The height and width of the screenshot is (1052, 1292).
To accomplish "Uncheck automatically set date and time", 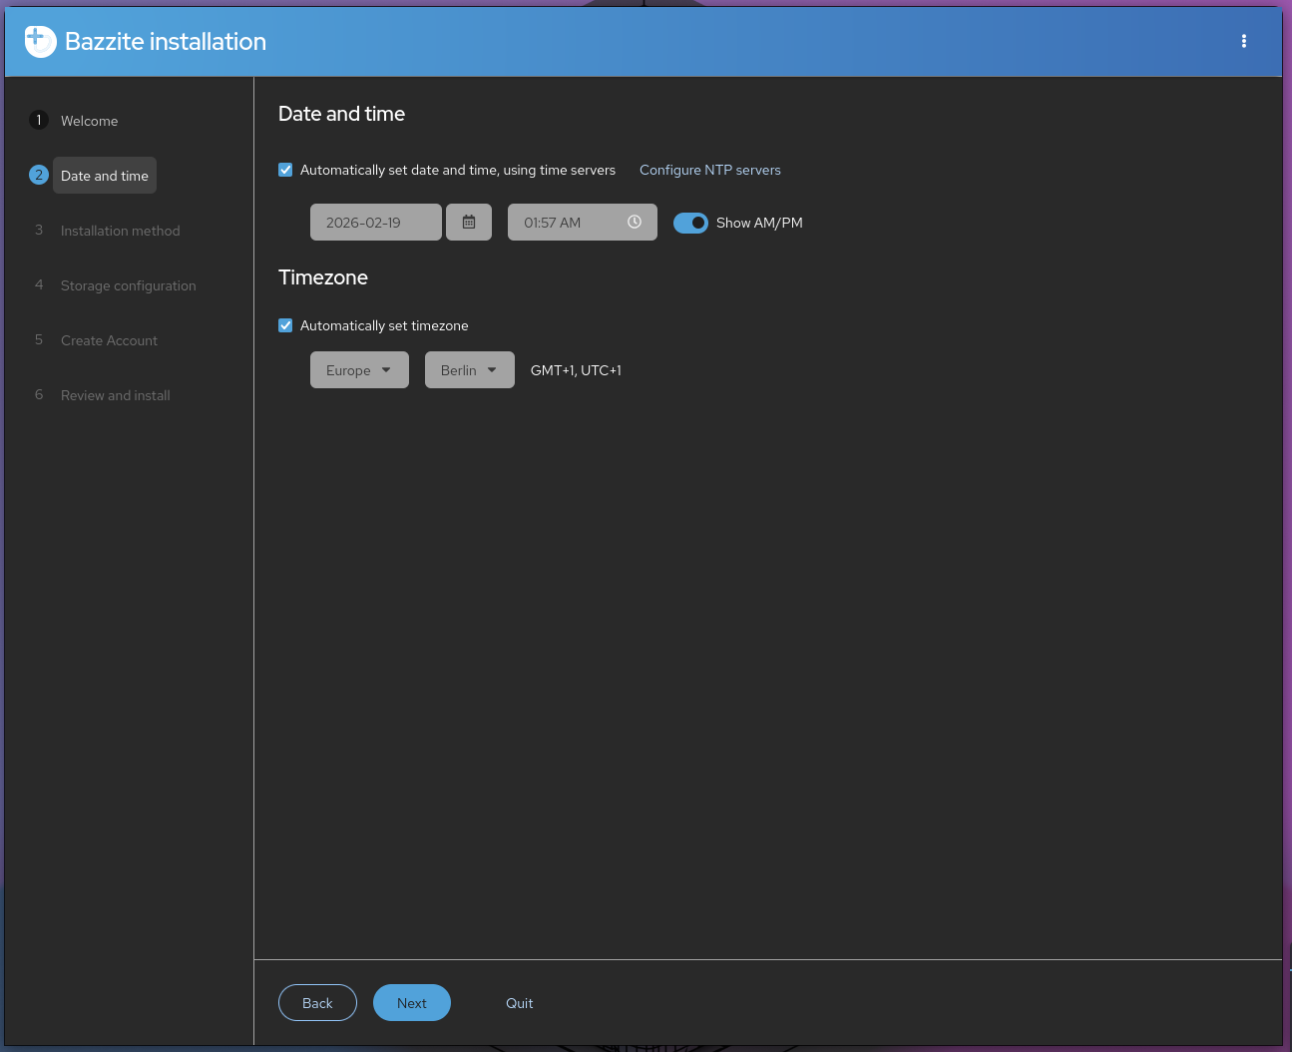I will point(285,170).
